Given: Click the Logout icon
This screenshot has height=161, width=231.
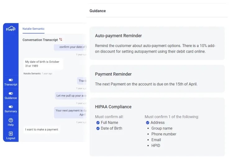Looking at the screenshot, I should click(11, 134).
